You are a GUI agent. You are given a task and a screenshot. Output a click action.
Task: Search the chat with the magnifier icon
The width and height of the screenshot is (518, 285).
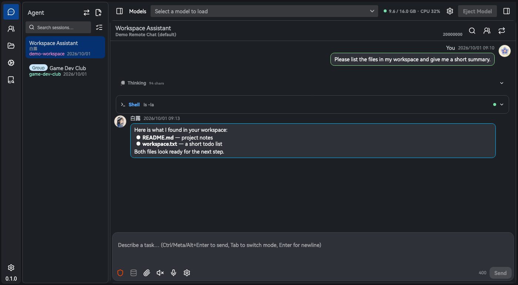coord(472,31)
